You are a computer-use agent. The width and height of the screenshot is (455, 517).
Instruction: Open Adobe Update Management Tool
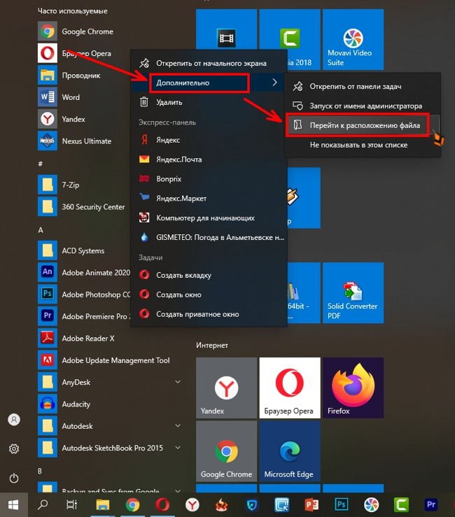point(104,360)
